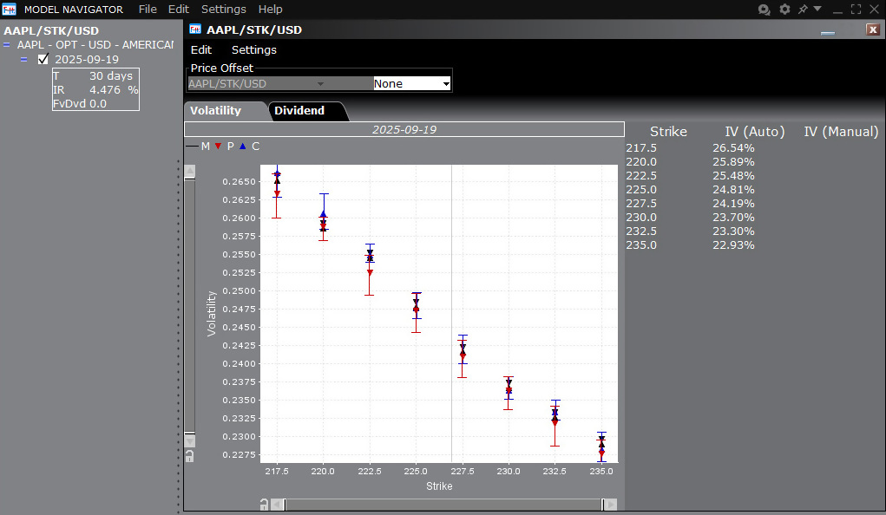886x515 pixels.
Task: Collapse the 2025-09-19 expiry node
Action: (23, 60)
